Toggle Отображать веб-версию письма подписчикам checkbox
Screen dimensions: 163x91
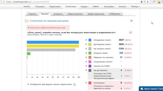point(28,84)
